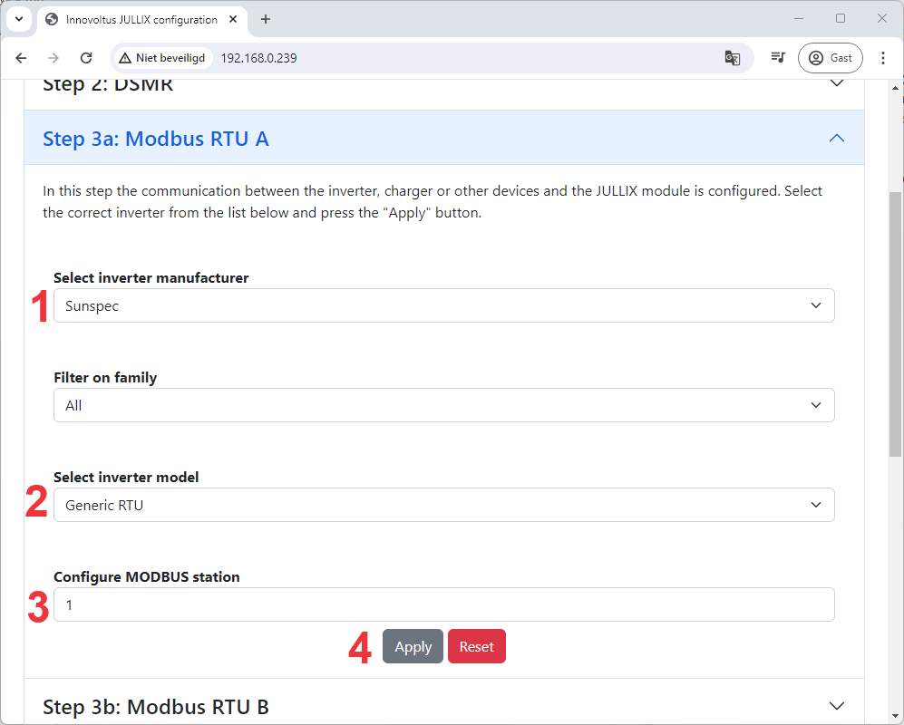Open a new tab with plus icon
This screenshot has height=725, width=904.
[x=266, y=19]
